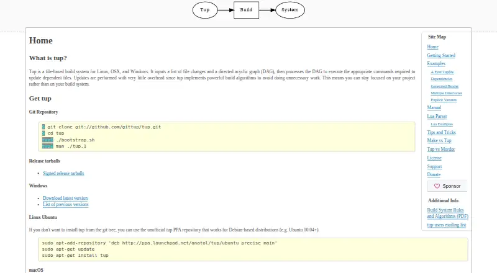Click the 'Additional Info' sidebar heading
This screenshot has width=497, height=273.
(x=443, y=201)
